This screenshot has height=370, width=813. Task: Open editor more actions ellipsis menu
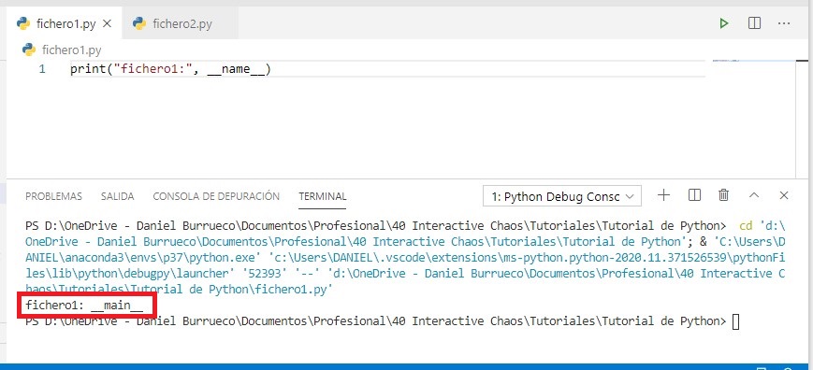point(783,23)
